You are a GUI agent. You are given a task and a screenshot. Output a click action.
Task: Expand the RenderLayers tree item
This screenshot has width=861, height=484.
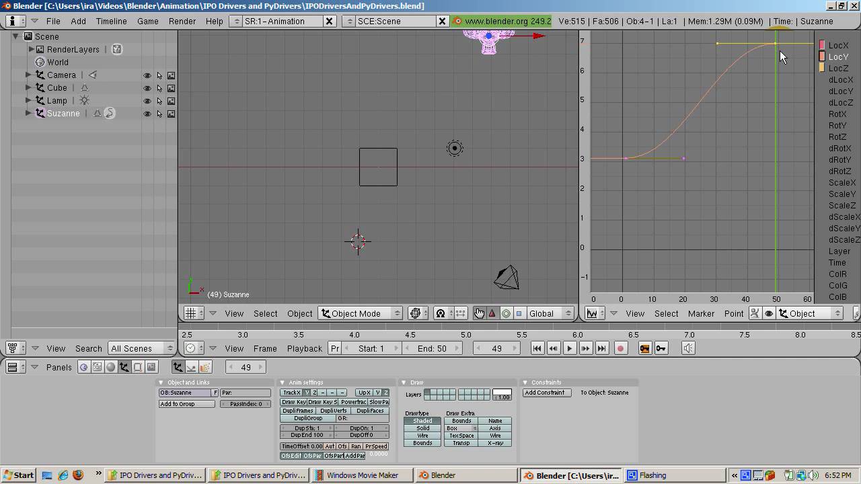[x=31, y=50]
